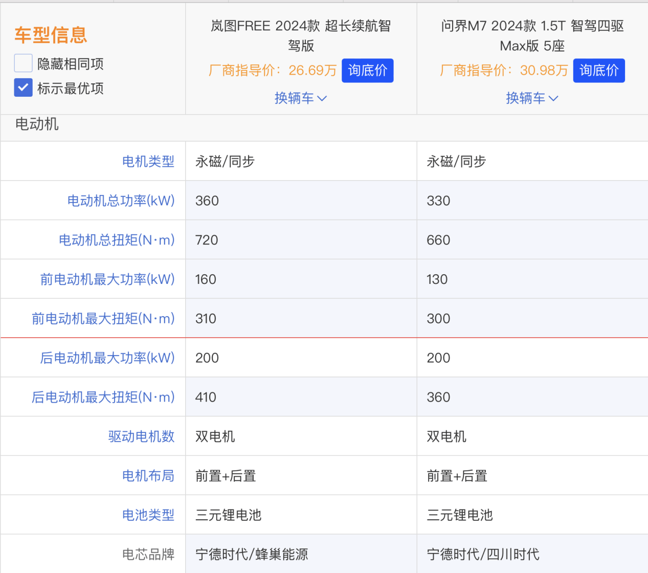Select the 360 rear motor torque value
The image size is (648, 573).
(x=438, y=398)
